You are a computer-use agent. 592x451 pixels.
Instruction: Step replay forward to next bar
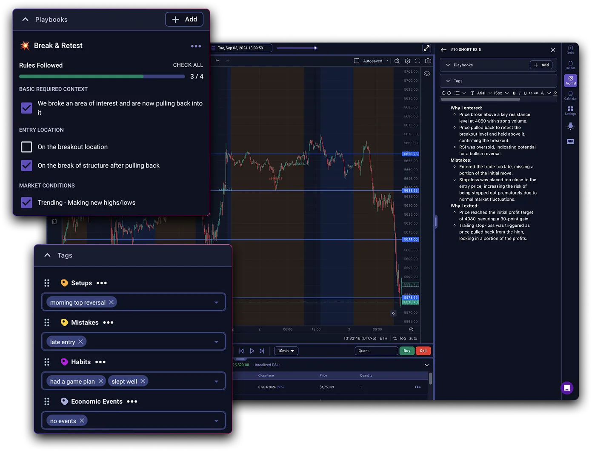(262, 351)
